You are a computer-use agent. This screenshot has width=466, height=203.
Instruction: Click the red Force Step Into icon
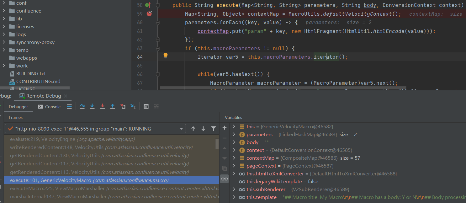click(103, 107)
